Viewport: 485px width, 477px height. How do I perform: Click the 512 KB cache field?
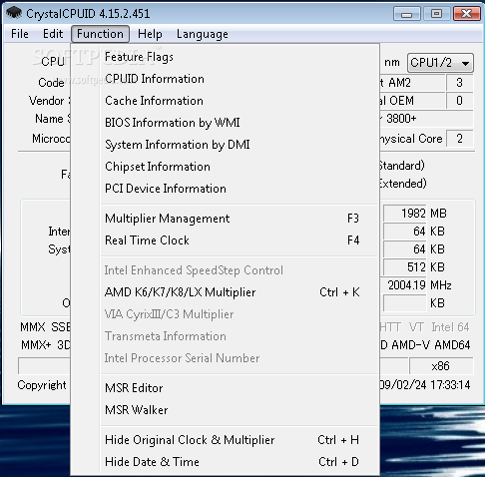coord(405,267)
